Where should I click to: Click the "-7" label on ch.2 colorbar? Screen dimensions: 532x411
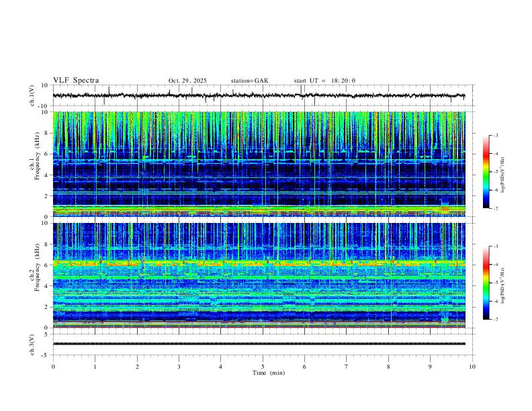pyautogui.click(x=496, y=319)
